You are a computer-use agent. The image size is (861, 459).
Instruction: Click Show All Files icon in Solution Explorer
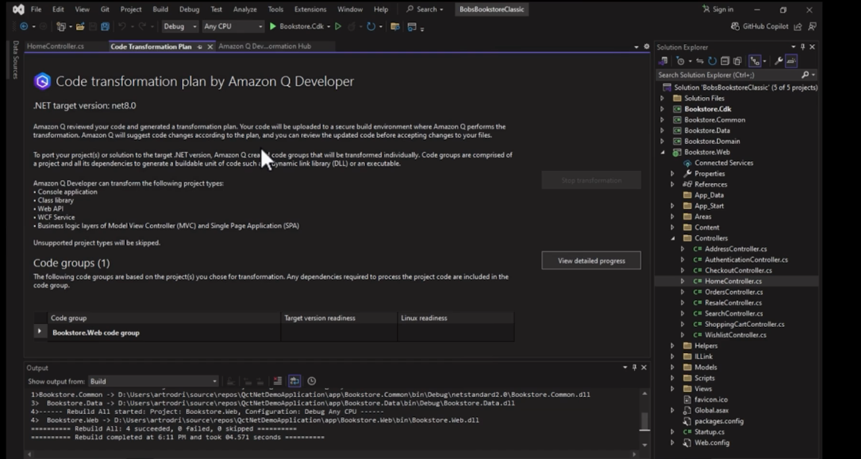coord(738,61)
